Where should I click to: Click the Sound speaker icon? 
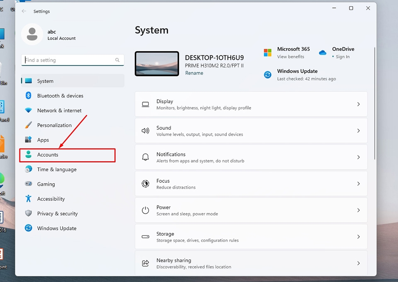click(x=146, y=131)
